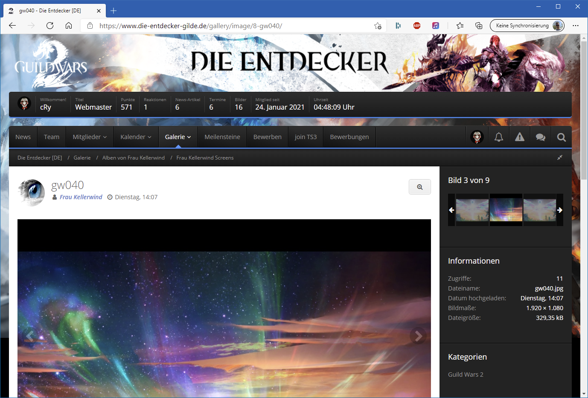Click the 571 Punkte value
Image resolution: width=588 pixels, height=398 pixels.
coord(127,107)
